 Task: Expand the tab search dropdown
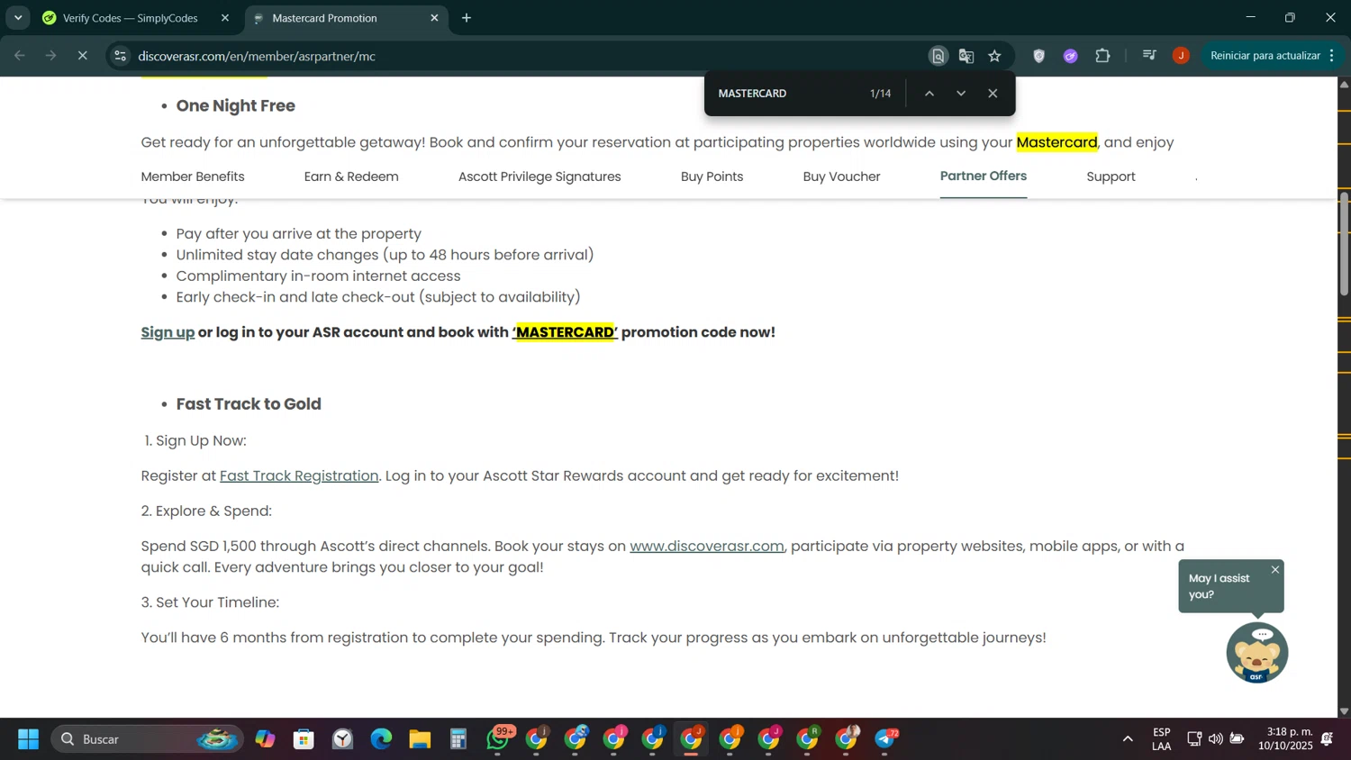[x=18, y=18]
